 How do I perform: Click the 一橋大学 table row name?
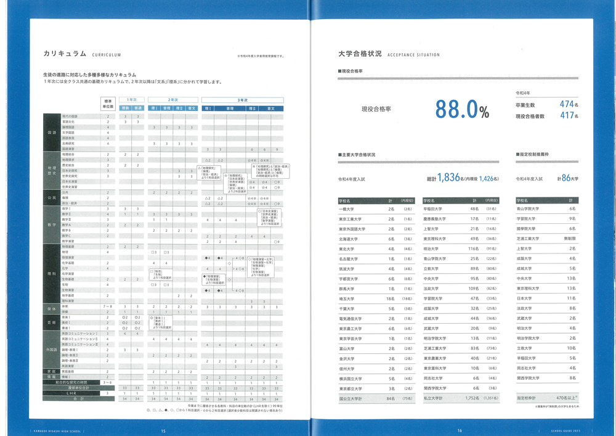347,209
